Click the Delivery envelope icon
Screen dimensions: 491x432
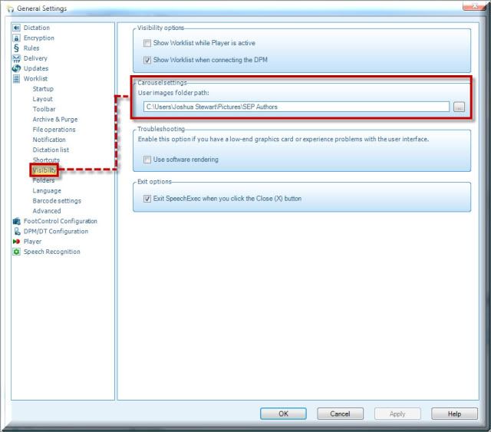coord(16,58)
